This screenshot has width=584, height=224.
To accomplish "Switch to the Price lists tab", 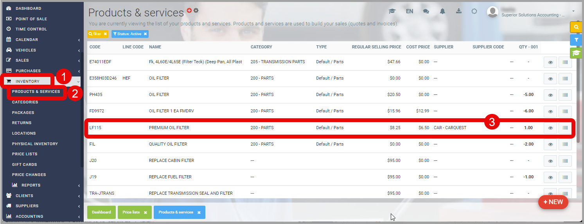I will click(x=131, y=212).
